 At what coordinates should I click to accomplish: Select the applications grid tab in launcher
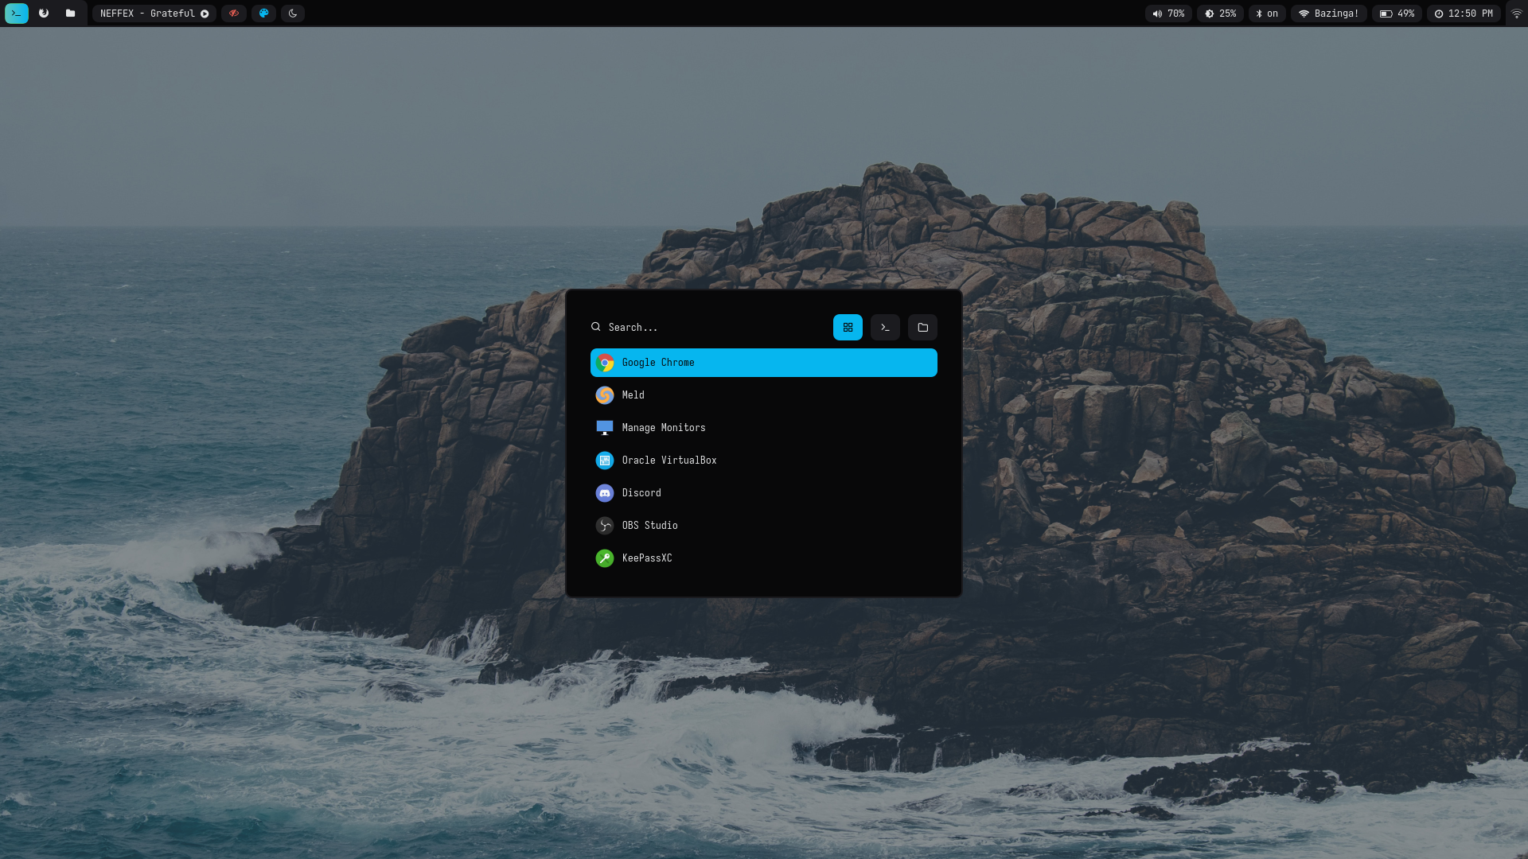(848, 327)
